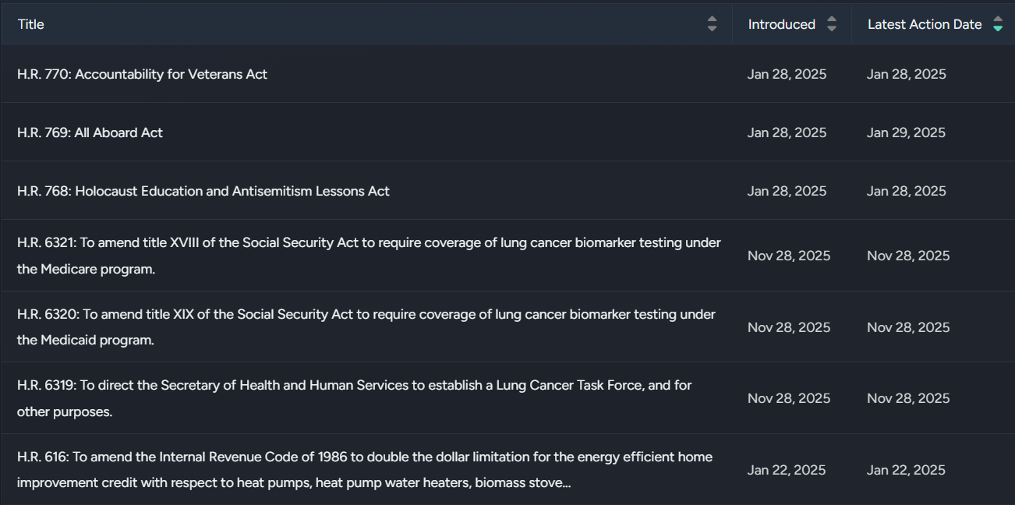The image size is (1015, 505).
Task: Click the Latest Action Date in the H.R. 6320 row
Action: tap(908, 327)
